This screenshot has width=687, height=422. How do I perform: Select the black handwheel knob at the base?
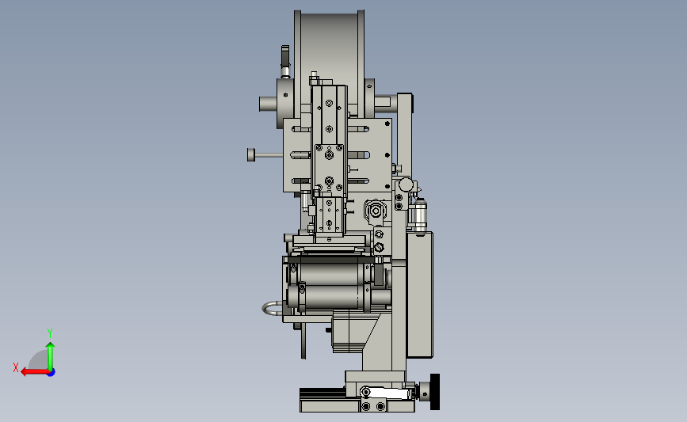pos(435,392)
